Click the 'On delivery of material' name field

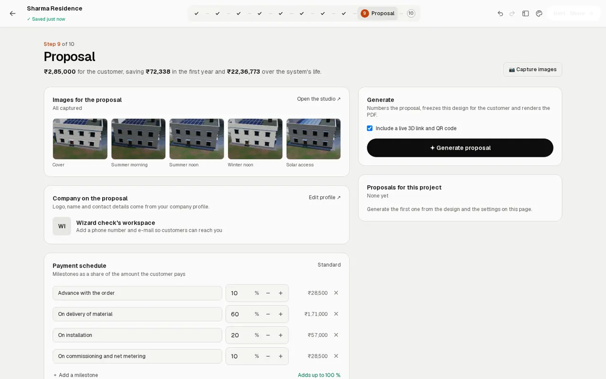tap(137, 314)
